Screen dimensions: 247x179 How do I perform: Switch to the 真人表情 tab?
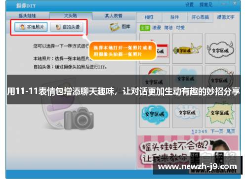coord(114,16)
